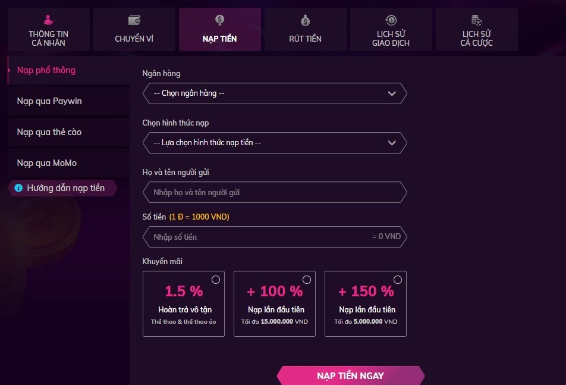Choose Nạp qua MoMo deposit method

[x=47, y=163]
